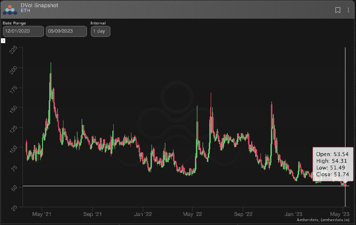
Task: Click the Amberdata attribution text
Action: click(x=323, y=220)
